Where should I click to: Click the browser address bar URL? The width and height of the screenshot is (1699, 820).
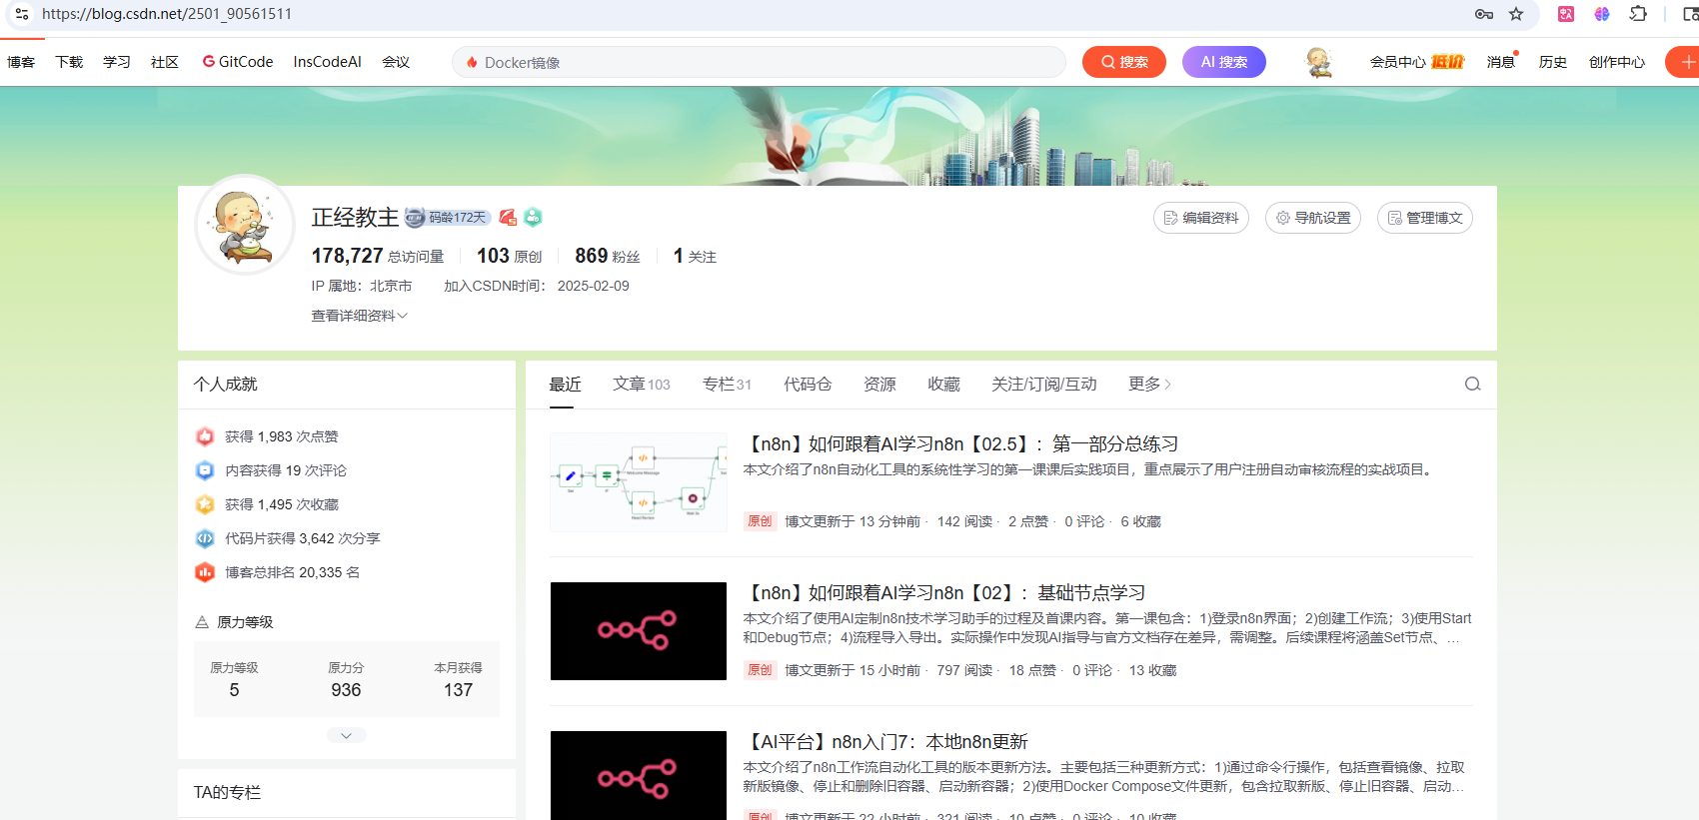167,14
